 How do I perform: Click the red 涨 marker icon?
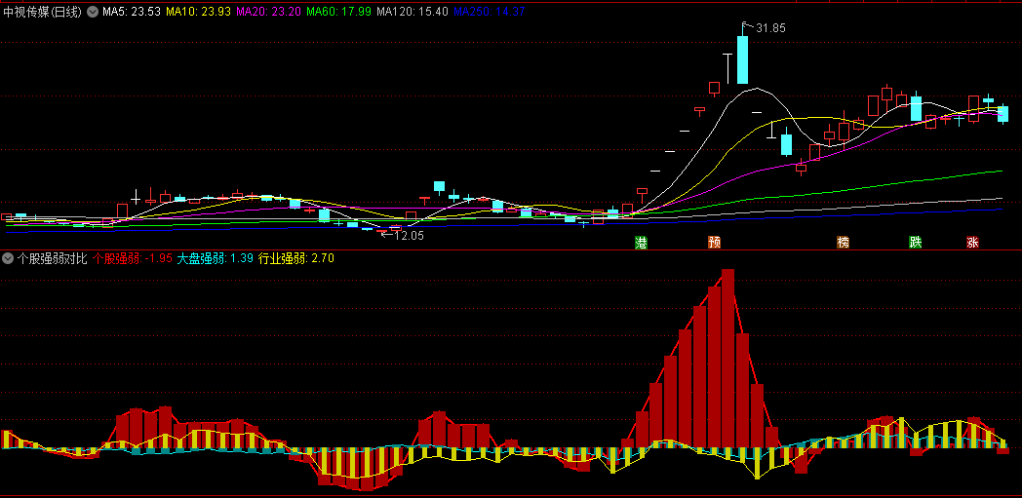973,243
